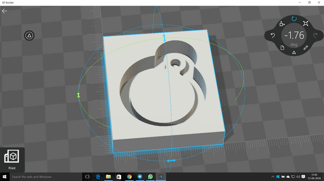Open the pencil edit tool

(x=306, y=48)
